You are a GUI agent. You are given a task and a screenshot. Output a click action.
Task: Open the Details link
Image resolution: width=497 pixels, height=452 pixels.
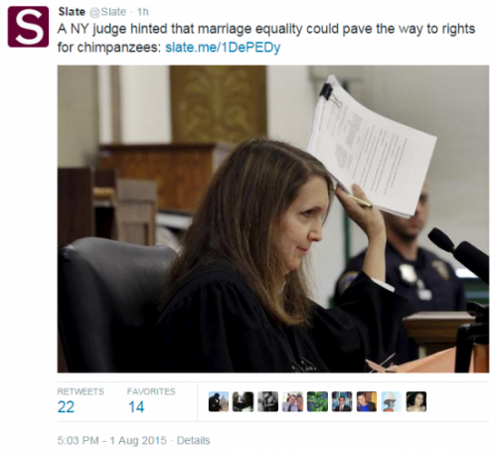click(x=193, y=440)
